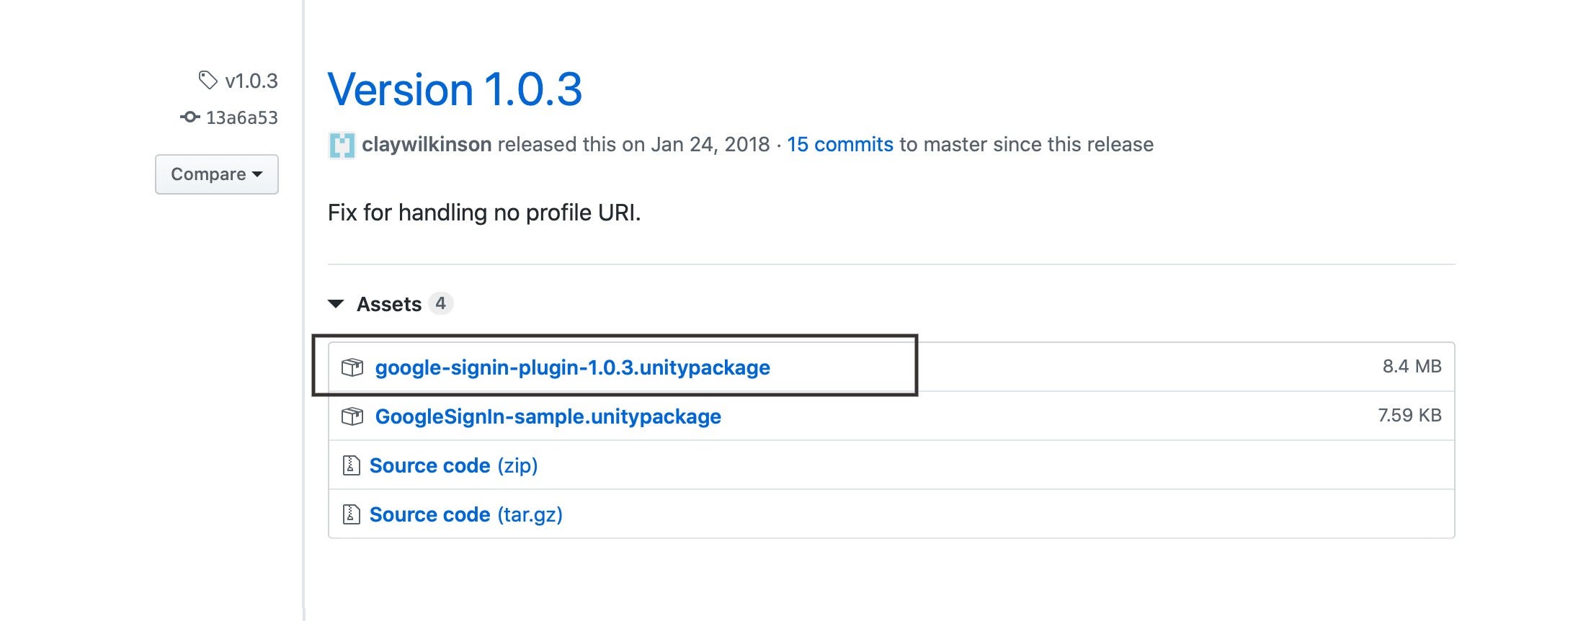
Task: View the 15 commits since release
Action: click(840, 145)
